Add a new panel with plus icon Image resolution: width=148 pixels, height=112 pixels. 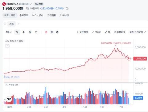[x=19, y=24]
